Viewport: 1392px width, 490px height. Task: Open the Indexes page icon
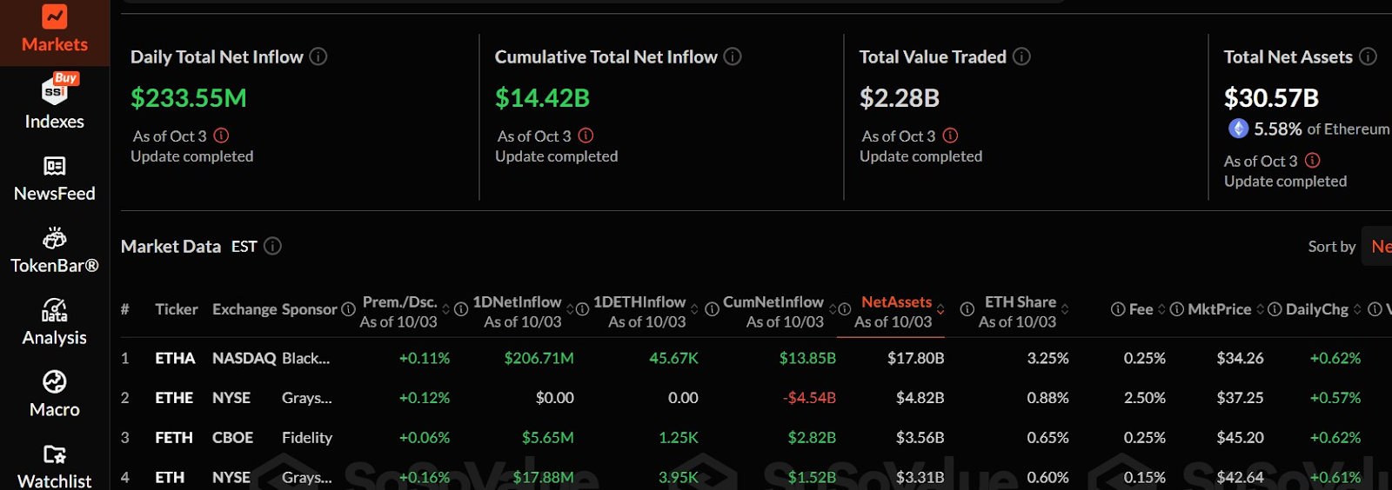[54, 92]
